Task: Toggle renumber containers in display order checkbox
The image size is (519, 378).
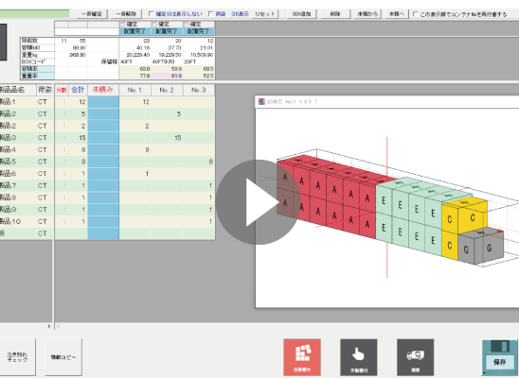Action: 416,14
